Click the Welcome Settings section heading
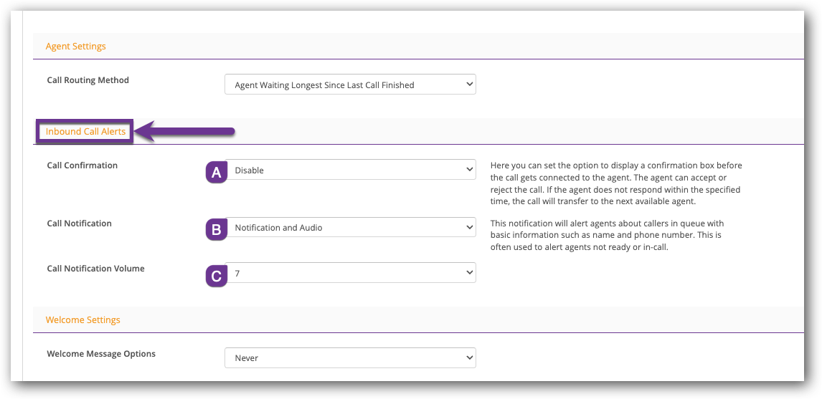Screen dimensions: 822x399 click(x=82, y=319)
